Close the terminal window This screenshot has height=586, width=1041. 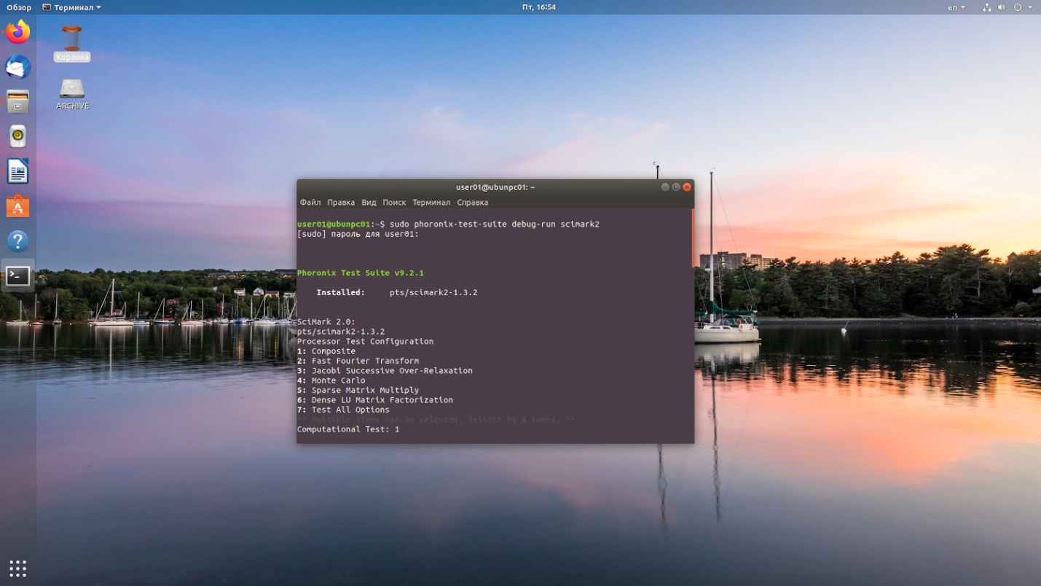[687, 187]
